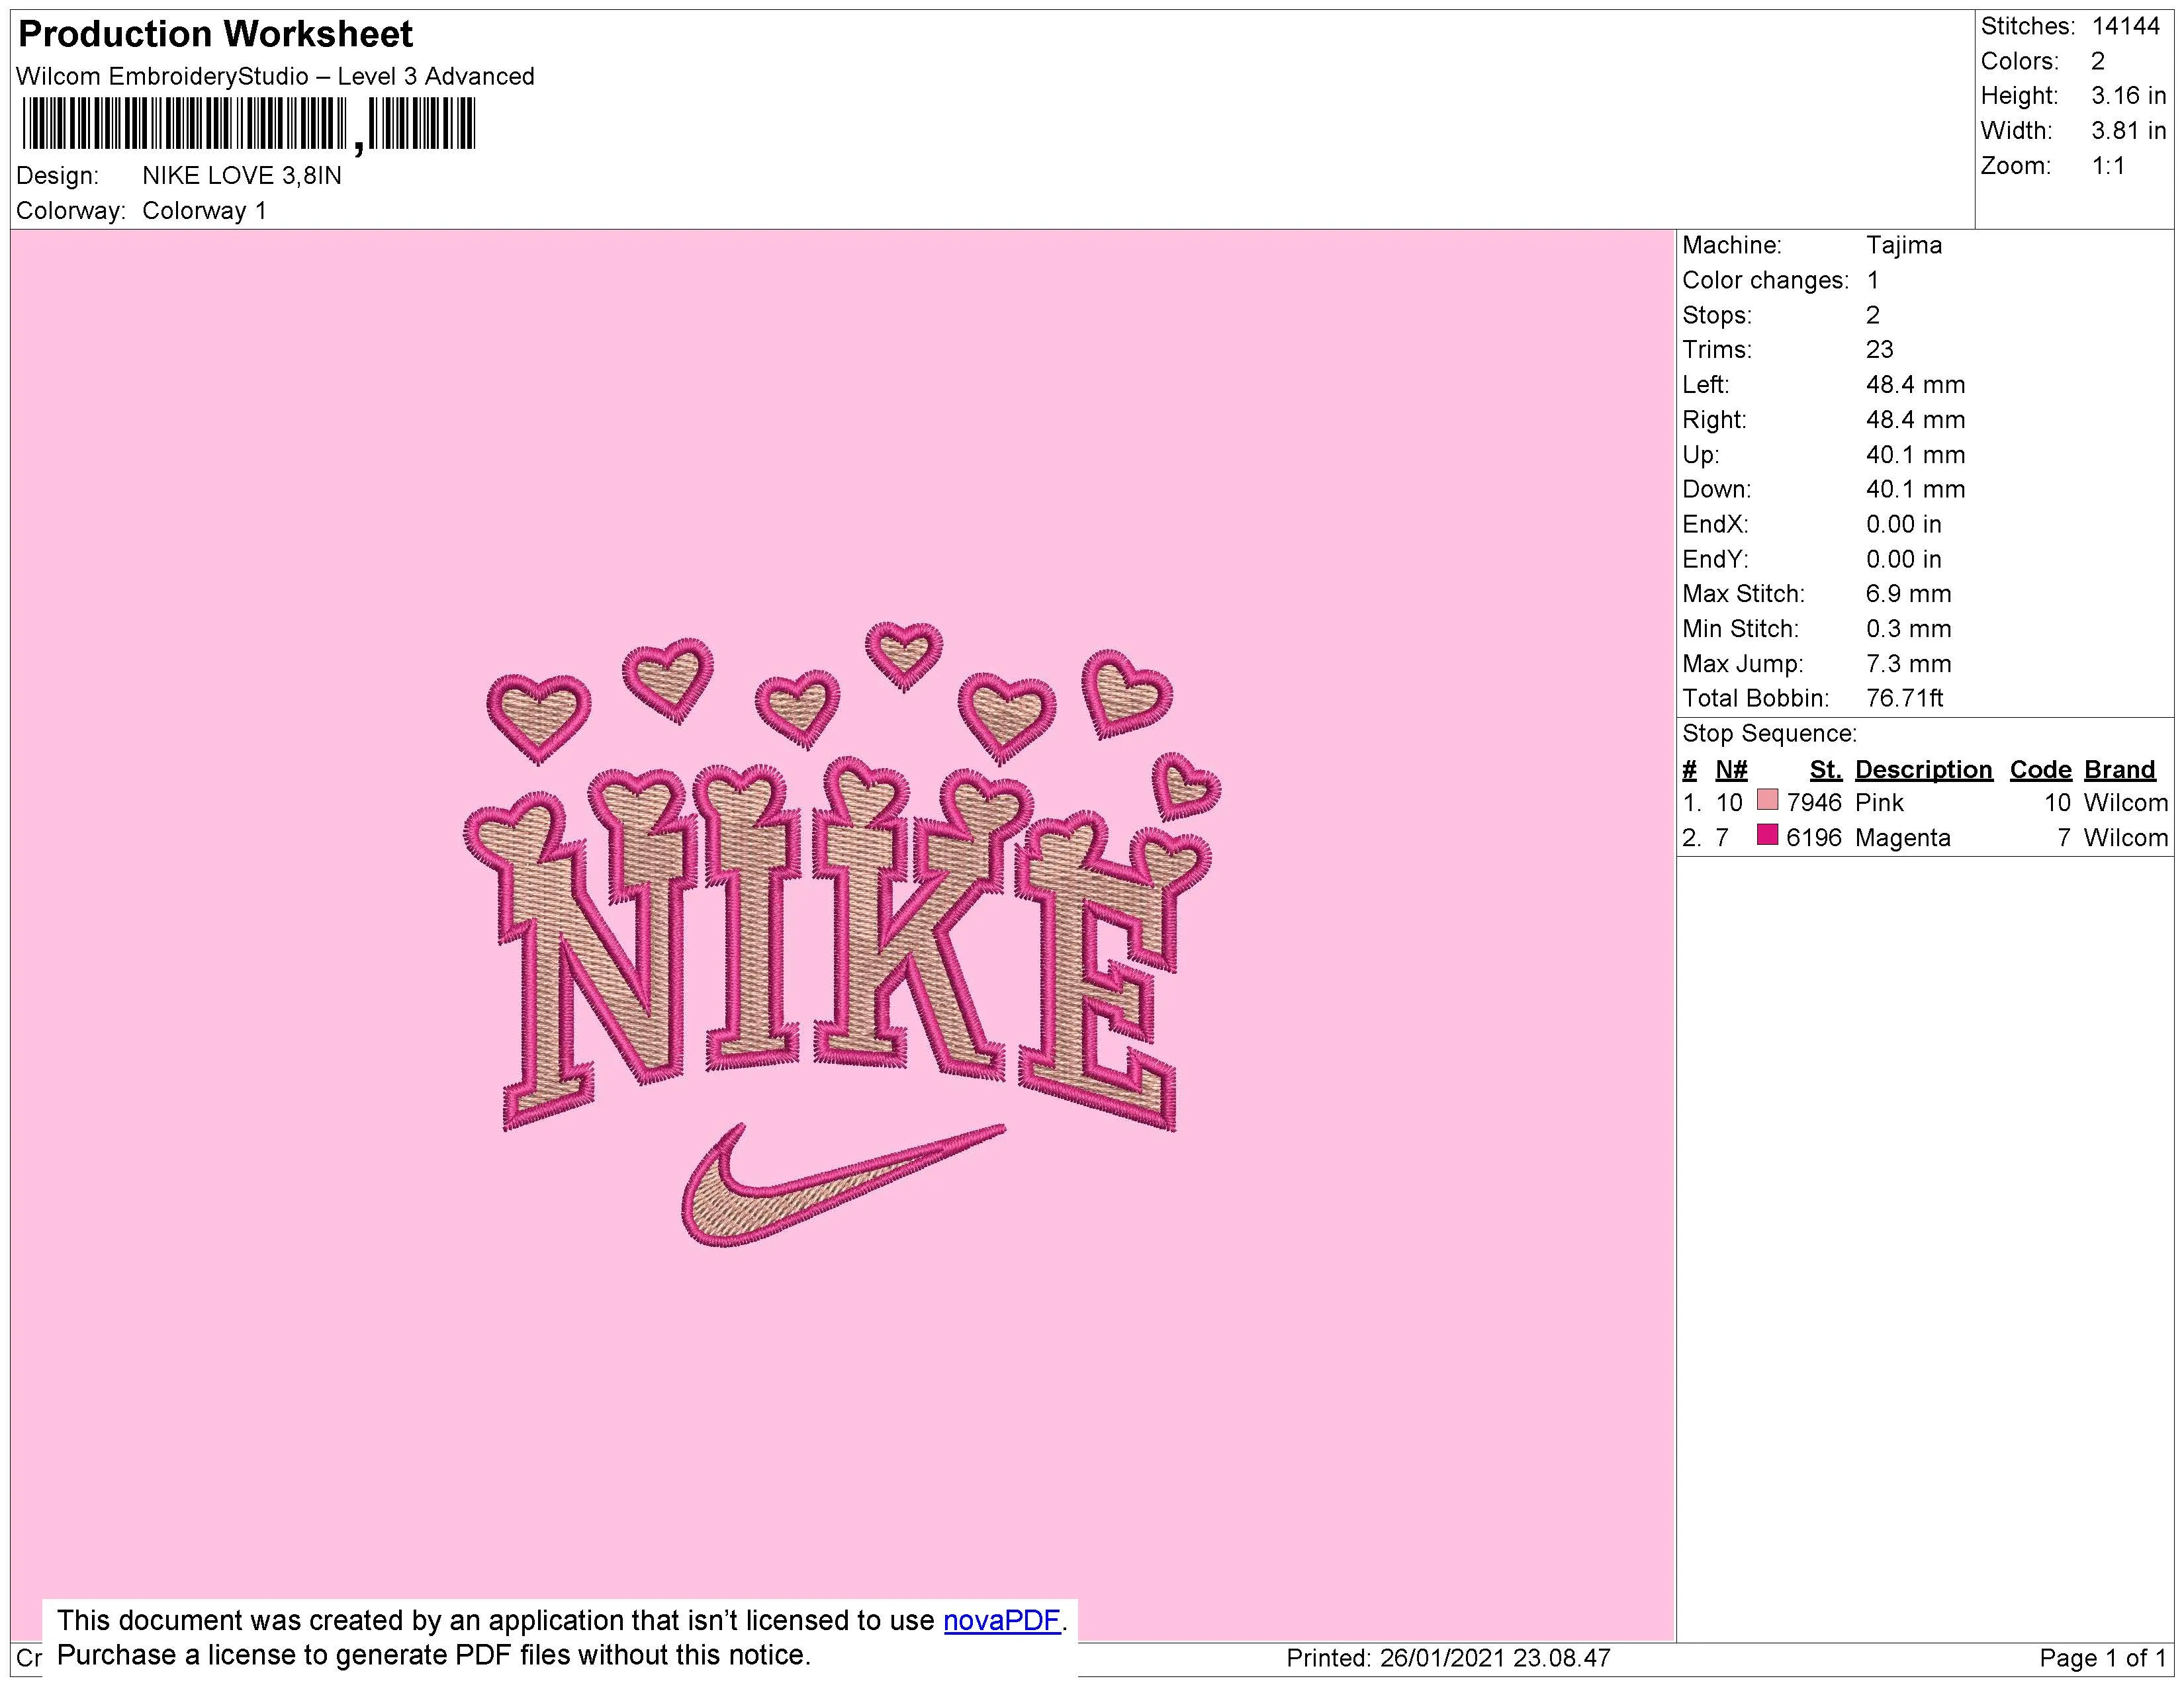Select the Max Jump value 7.3 mm
This screenshot has width=2184, height=1687.
tap(1908, 664)
